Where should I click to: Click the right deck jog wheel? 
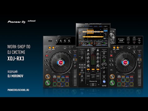pyautogui.click(x=125, y=63)
